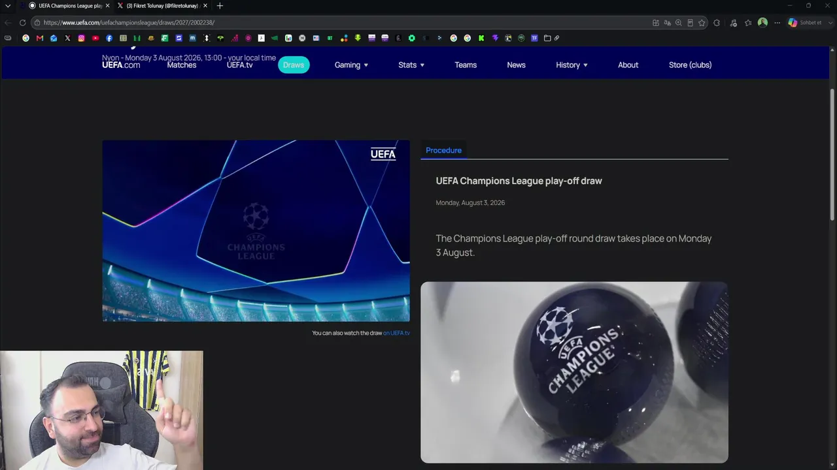837x470 pixels.
Task: Click the 'UEFA Champions League play-off draw' headline
Action: 519,181
